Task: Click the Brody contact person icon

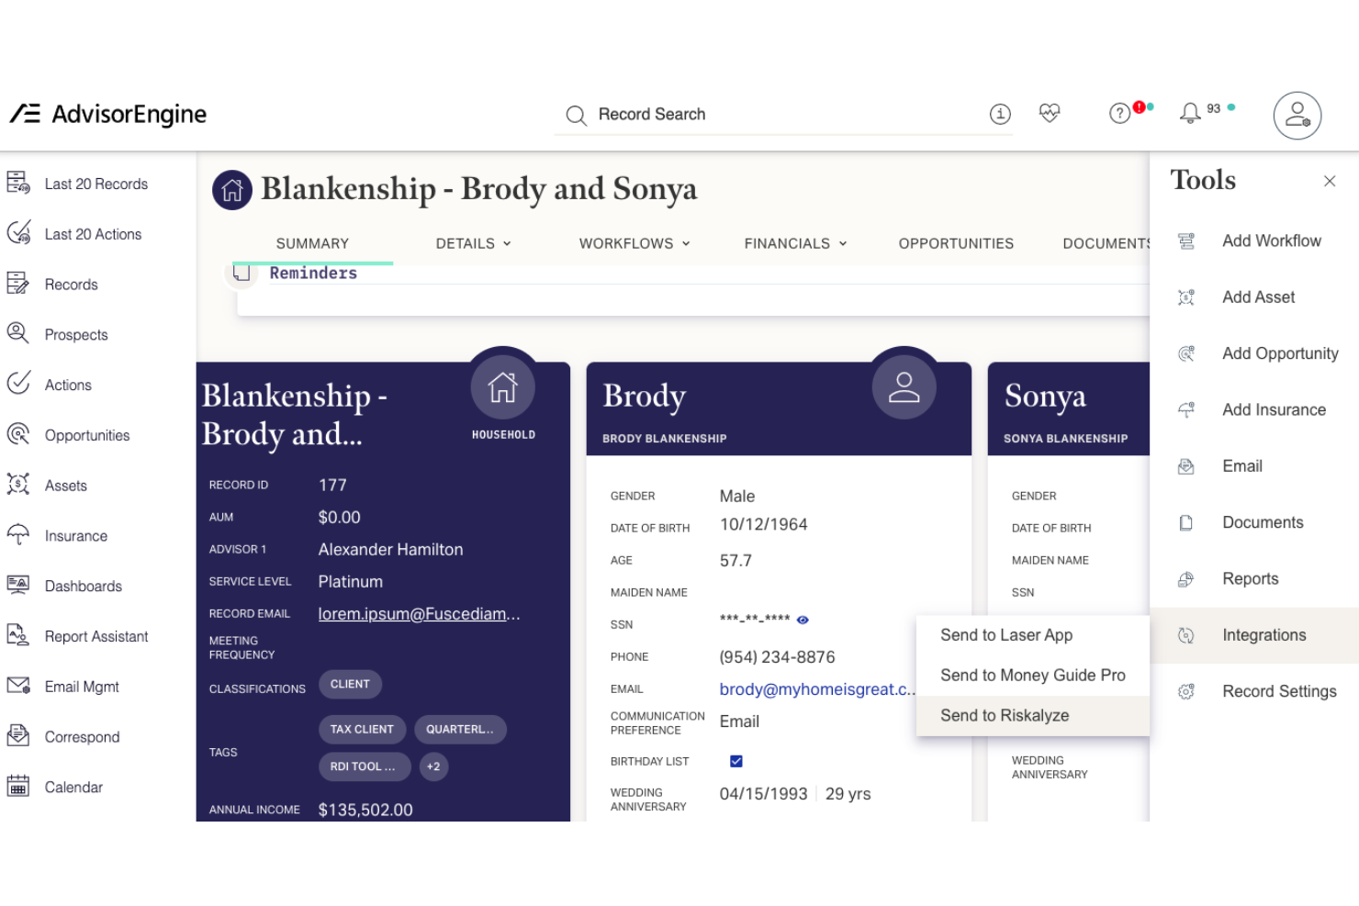Action: [x=904, y=387]
